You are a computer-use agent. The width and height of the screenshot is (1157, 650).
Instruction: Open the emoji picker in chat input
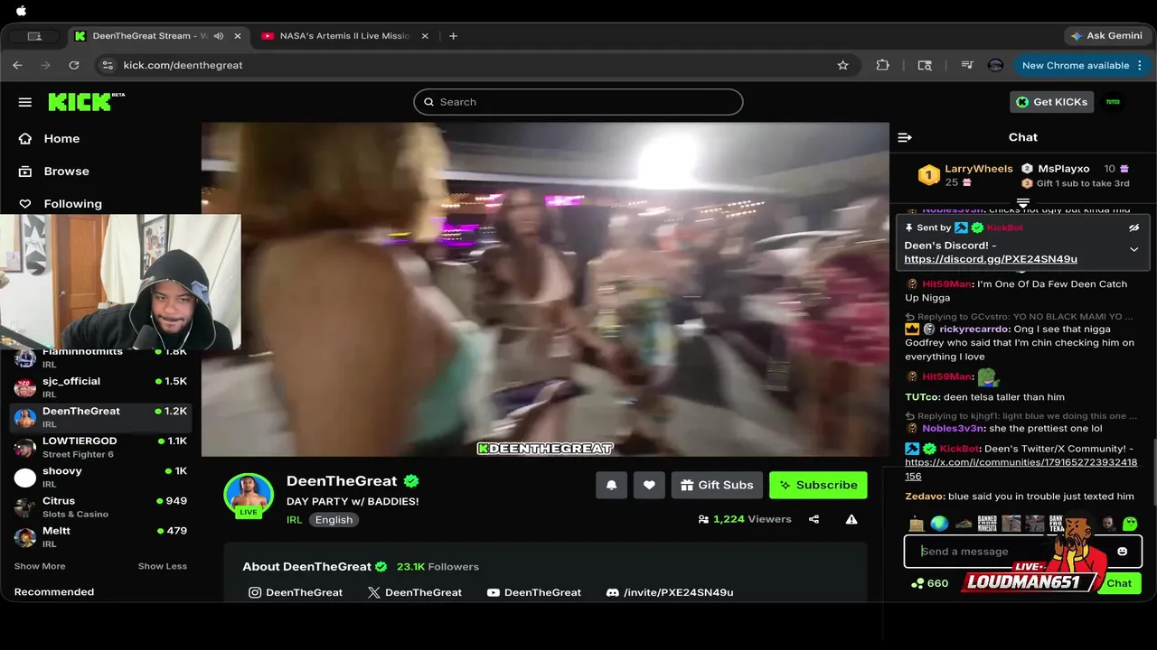(1123, 552)
